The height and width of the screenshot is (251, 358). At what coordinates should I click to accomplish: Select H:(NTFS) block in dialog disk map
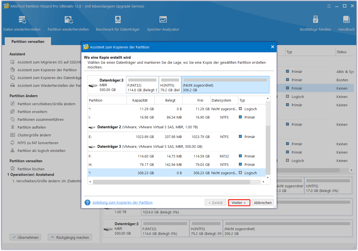170,85
